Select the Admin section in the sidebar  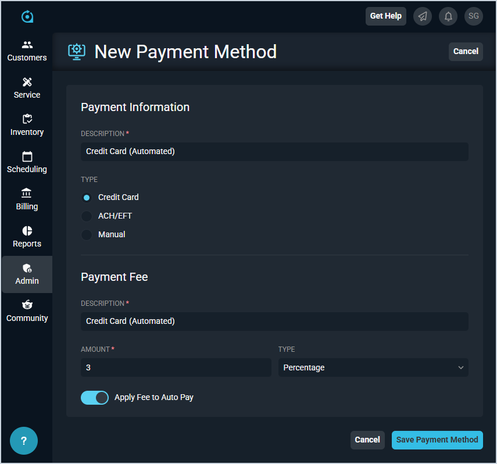(x=27, y=274)
